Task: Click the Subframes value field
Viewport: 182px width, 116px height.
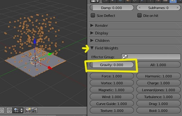Action: coord(159,8)
